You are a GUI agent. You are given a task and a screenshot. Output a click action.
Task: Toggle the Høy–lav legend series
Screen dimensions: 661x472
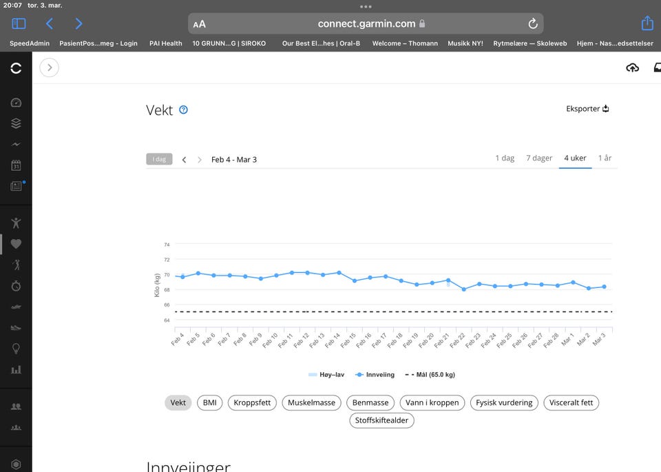(326, 375)
